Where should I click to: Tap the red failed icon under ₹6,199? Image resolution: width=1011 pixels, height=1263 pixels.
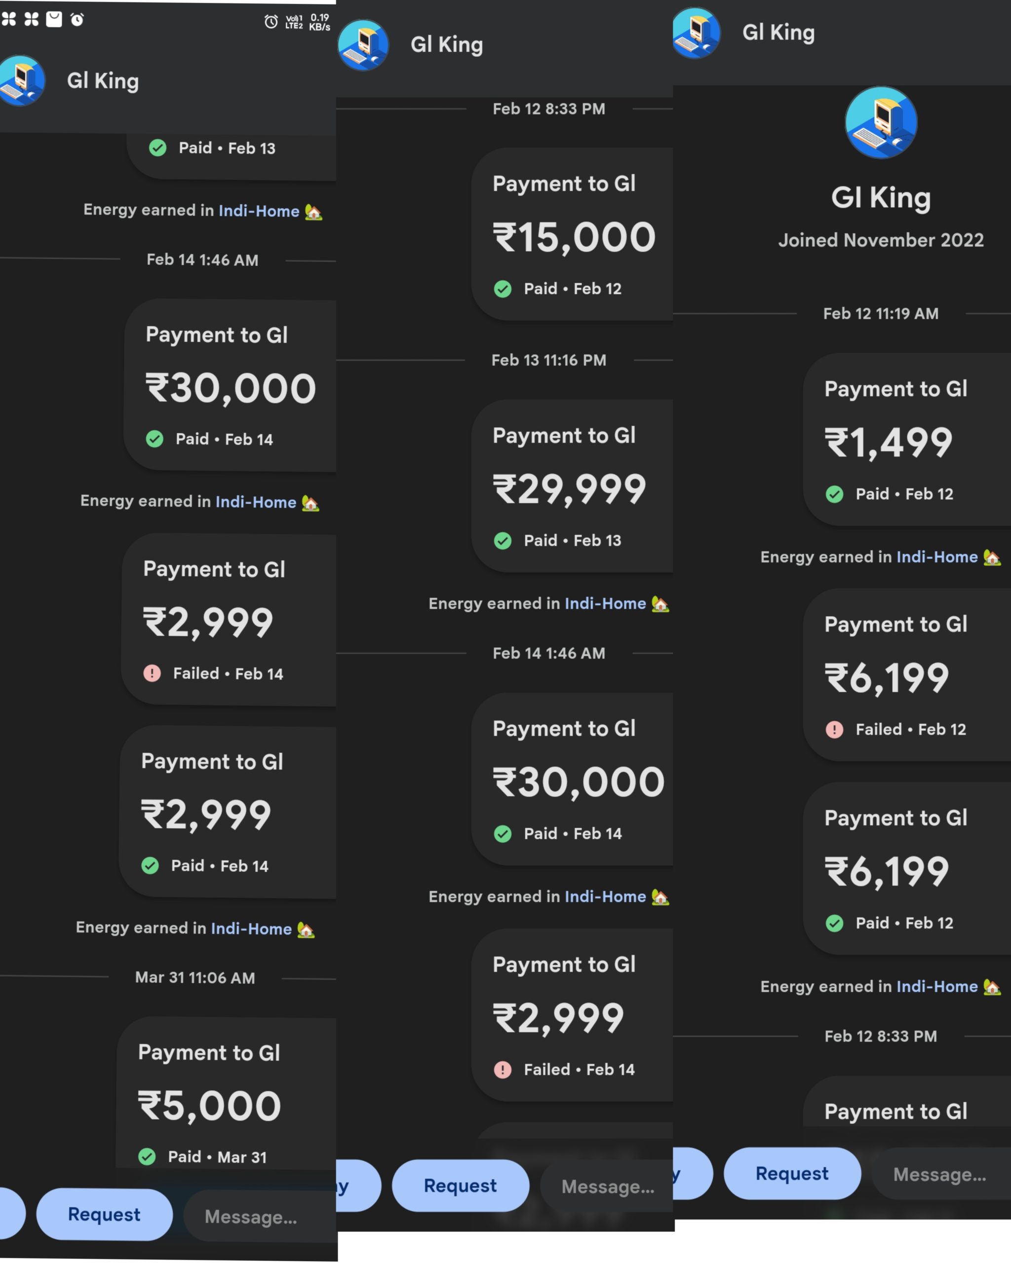point(834,729)
